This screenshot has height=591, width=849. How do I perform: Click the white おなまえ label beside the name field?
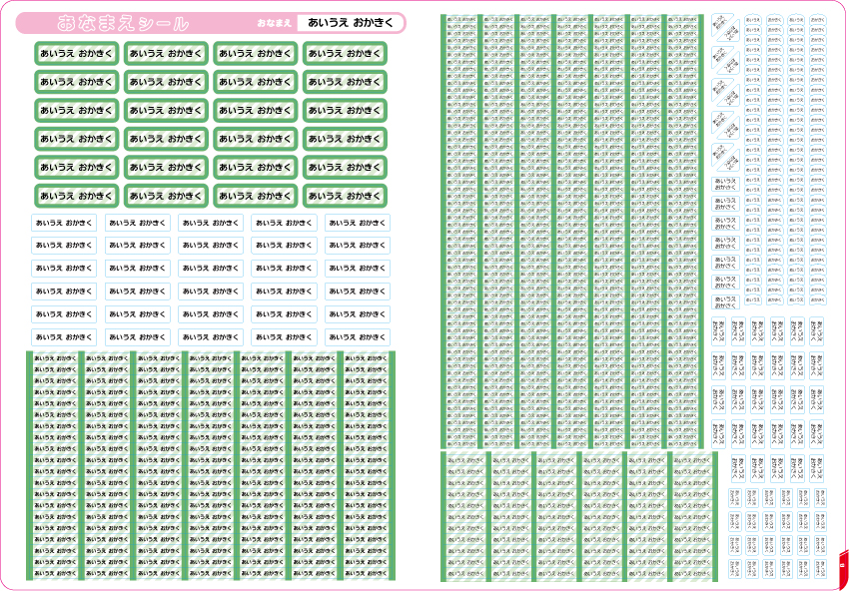pyautogui.click(x=275, y=23)
